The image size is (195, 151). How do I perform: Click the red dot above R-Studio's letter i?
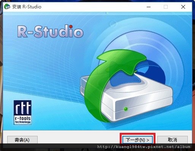(71, 26)
